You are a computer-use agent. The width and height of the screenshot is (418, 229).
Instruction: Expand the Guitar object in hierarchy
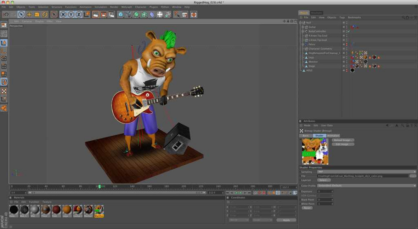(x=303, y=27)
